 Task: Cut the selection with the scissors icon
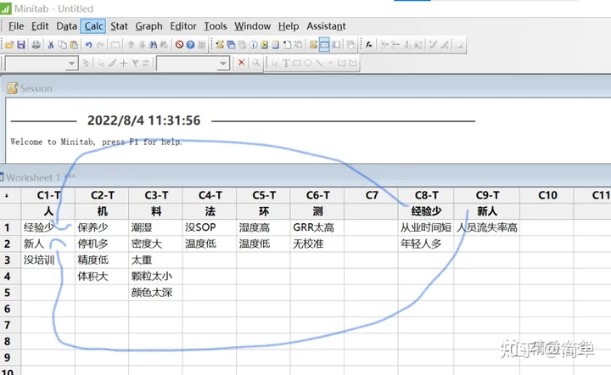click(x=51, y=45)
